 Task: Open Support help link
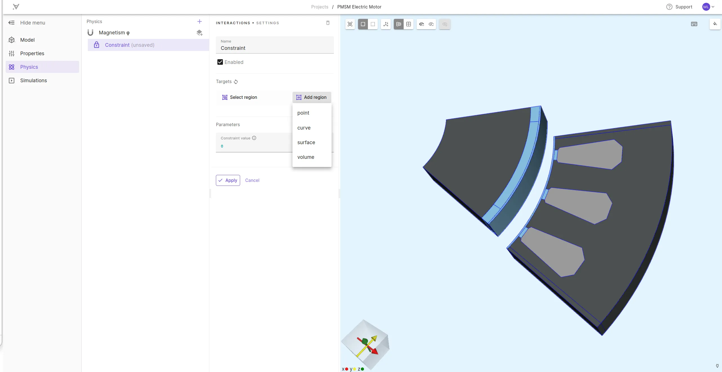pyautogui.click(x=684, y=7)
